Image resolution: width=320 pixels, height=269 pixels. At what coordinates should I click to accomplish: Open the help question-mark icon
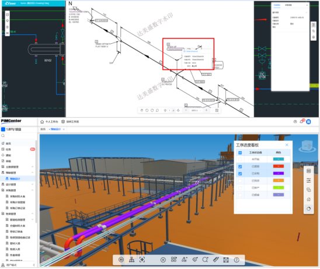point(236,260)
